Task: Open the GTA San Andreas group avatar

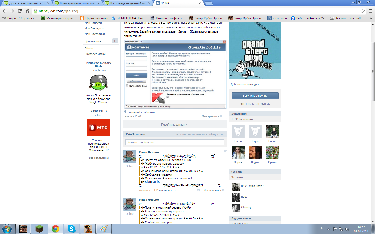Action: click(255, 51)
